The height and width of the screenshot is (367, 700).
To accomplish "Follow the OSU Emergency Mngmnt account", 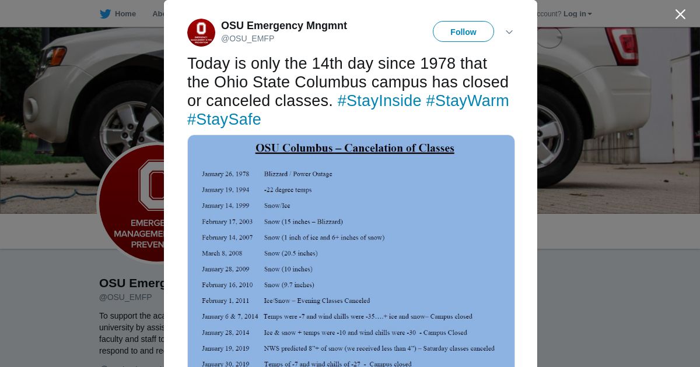I will click(x=463, y=32).
